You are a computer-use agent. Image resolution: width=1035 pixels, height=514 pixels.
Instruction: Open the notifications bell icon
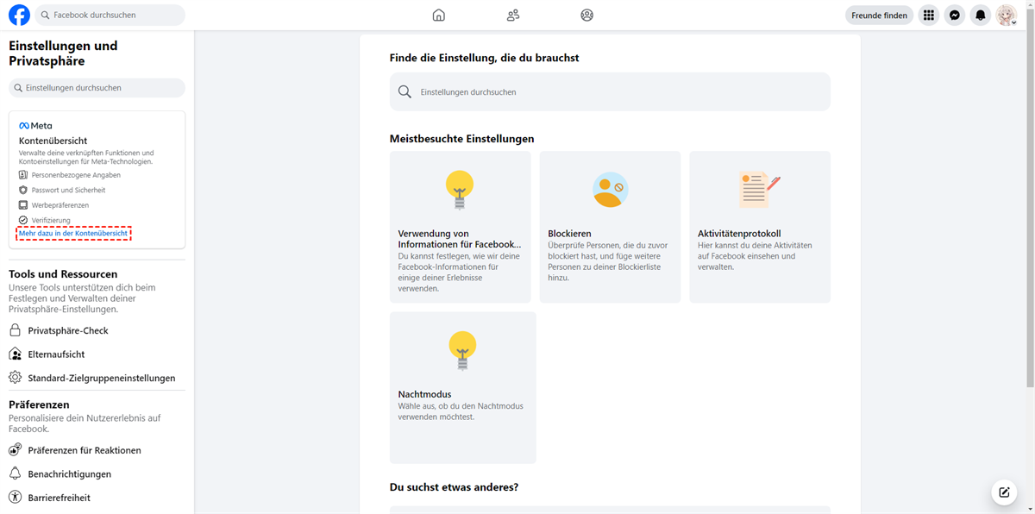[x=981, y=15]
